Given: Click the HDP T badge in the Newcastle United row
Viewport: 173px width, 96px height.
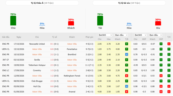Looking at the screenshot, I should [x=161, y=44].
